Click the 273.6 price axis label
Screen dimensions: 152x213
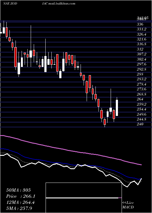tap(142, 89)
